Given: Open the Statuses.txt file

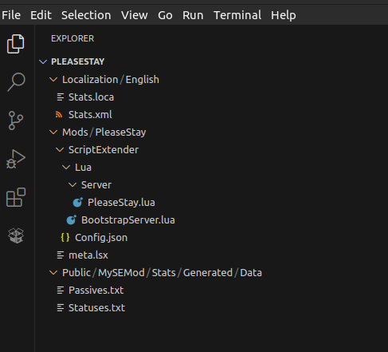Looking at the screenshot, I should [x=96, y=308].
